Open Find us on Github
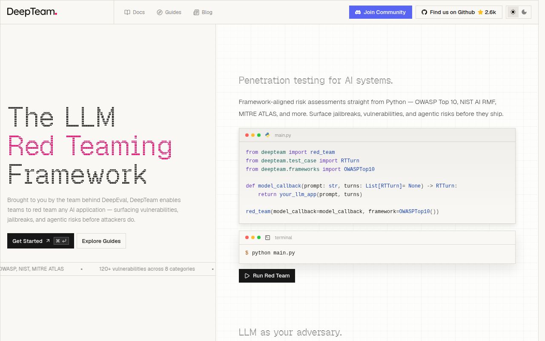Viewport: 545px width, 341px height. pyautogui.click(x=459, y=12)
